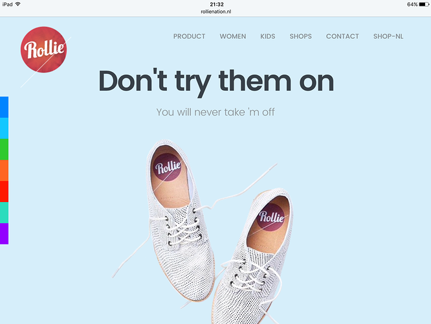Select the red color swatch

pyautogui.click(x=4, y=192)
